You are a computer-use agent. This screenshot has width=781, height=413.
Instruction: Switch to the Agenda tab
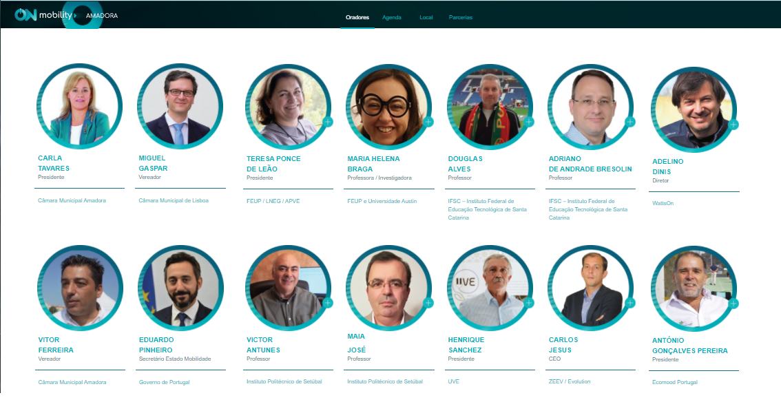pos(391,17)
